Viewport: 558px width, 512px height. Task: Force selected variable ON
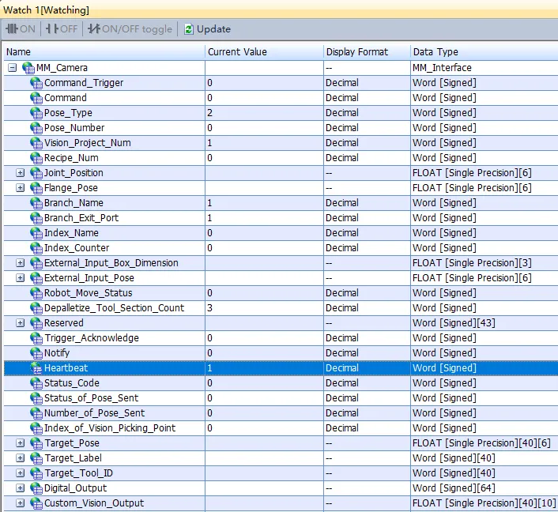(x=21, y=29)
